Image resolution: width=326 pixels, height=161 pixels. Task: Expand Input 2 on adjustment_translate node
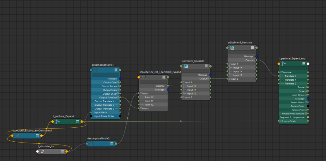coord(229,79)
